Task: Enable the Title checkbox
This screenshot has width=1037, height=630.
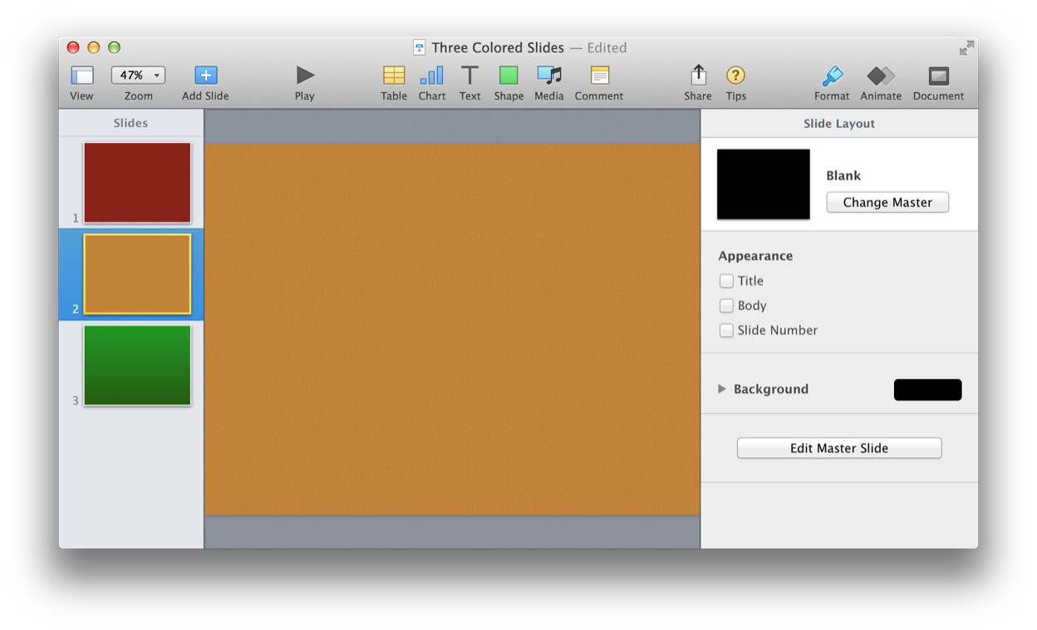Action: click(x=726, y=281)
